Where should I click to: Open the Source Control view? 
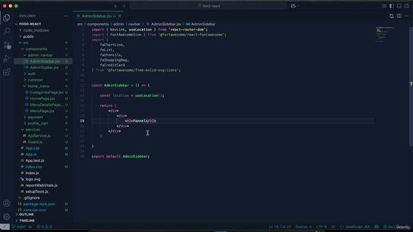click(x=6, y=44)
